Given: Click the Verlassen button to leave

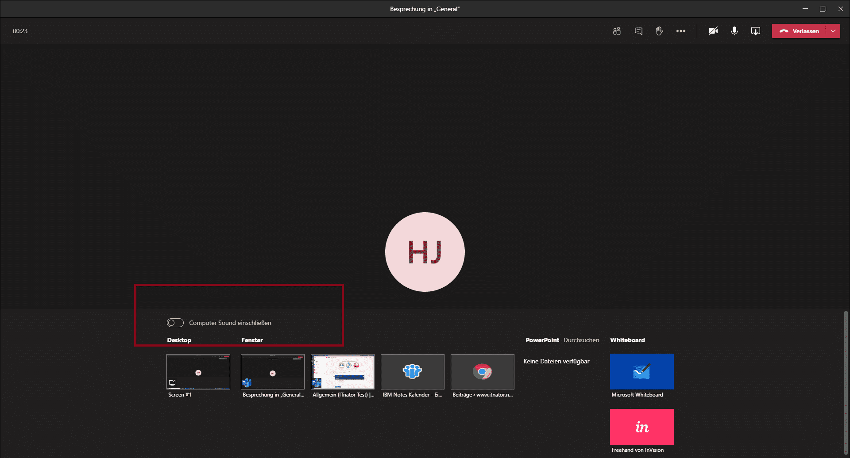Looking at the screenshot, I should [799, 31].
